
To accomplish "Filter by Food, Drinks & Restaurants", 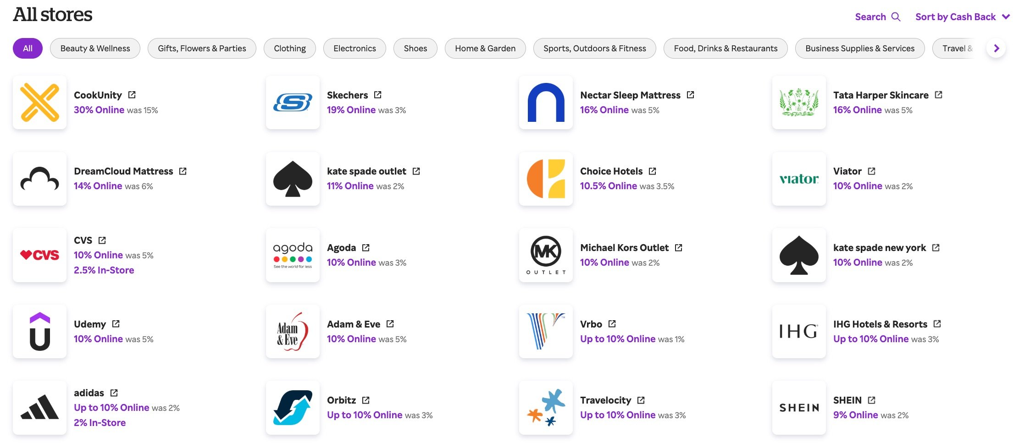I will click(725, 48).
